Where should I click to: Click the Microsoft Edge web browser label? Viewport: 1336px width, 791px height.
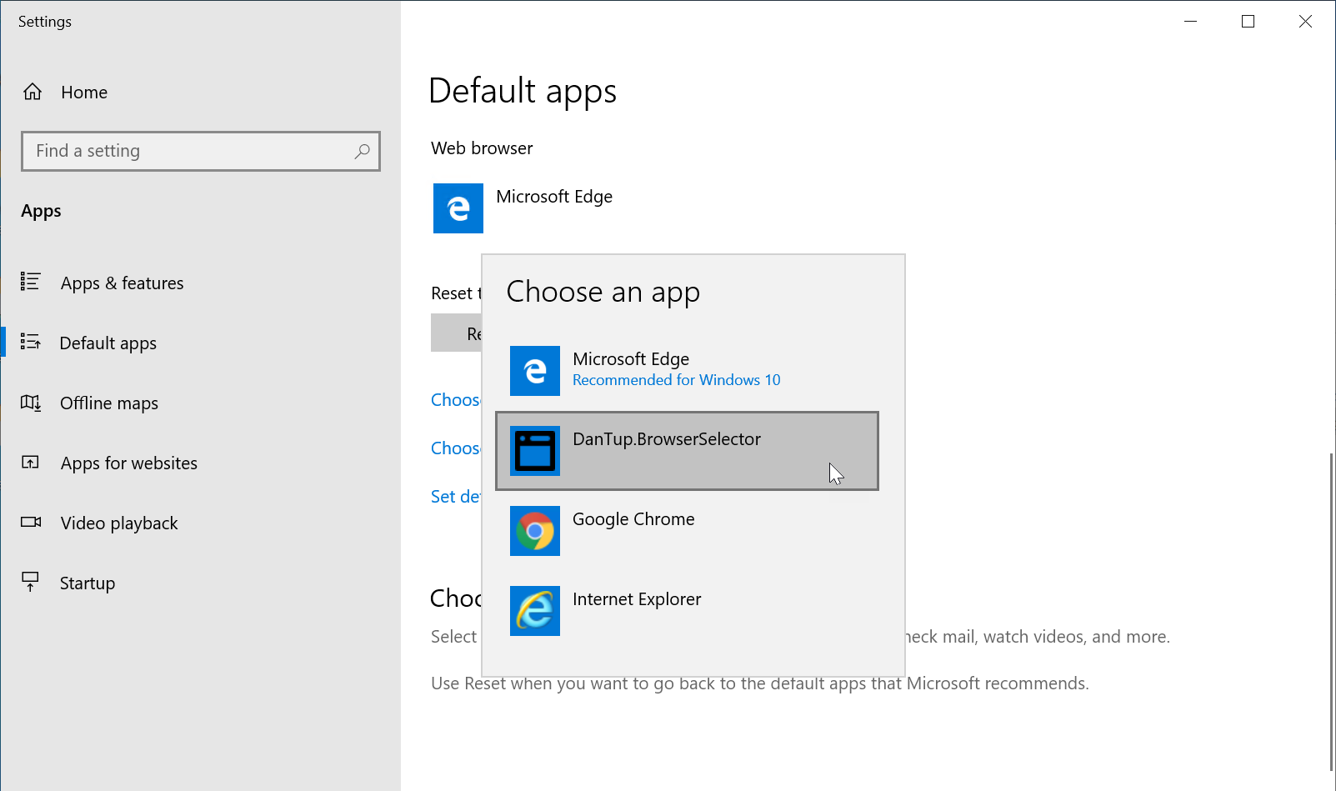(554, 197)
